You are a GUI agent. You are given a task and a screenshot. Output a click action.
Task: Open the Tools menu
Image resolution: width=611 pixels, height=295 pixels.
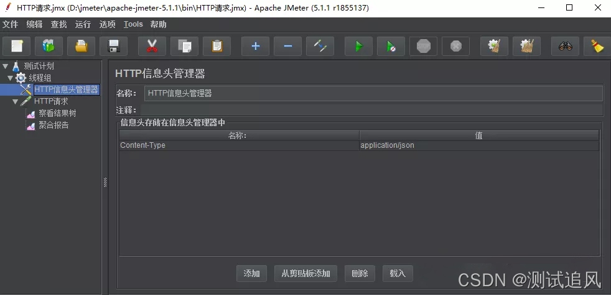tap(133, 24)
